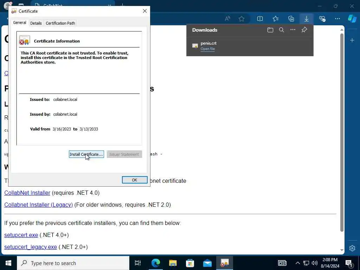Switch to the Details tab
Image resolution: width=360 pixels, height=270 pixels.
[x=36, y=23]
